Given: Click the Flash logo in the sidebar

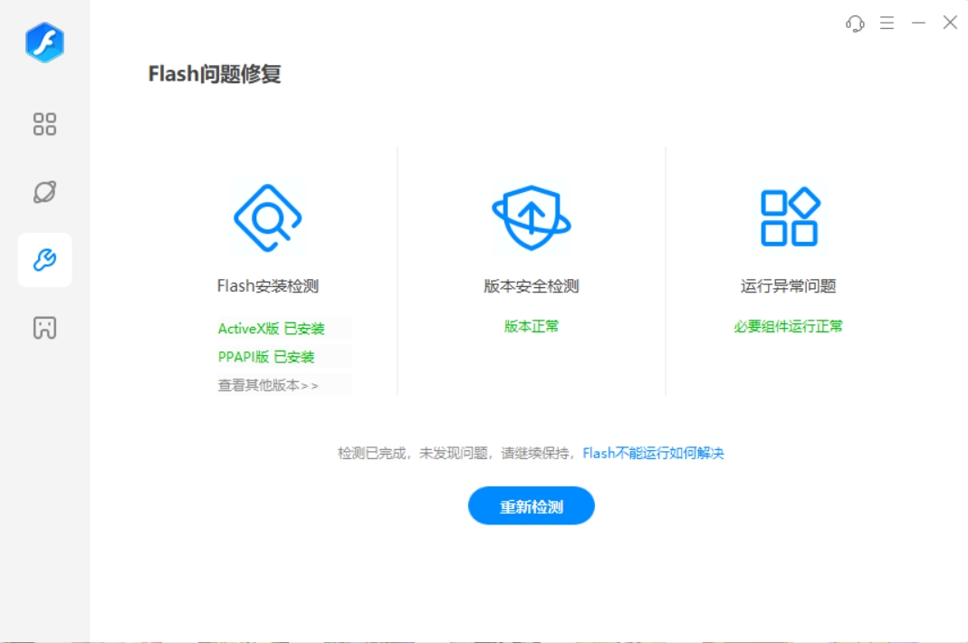Looking at the screenshot, I should [x=44, y=43].
